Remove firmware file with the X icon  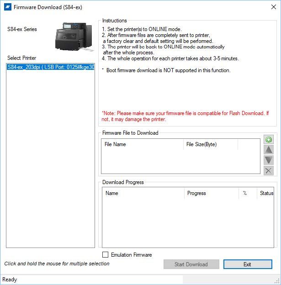pyautogui.click(x=269, y=170)
